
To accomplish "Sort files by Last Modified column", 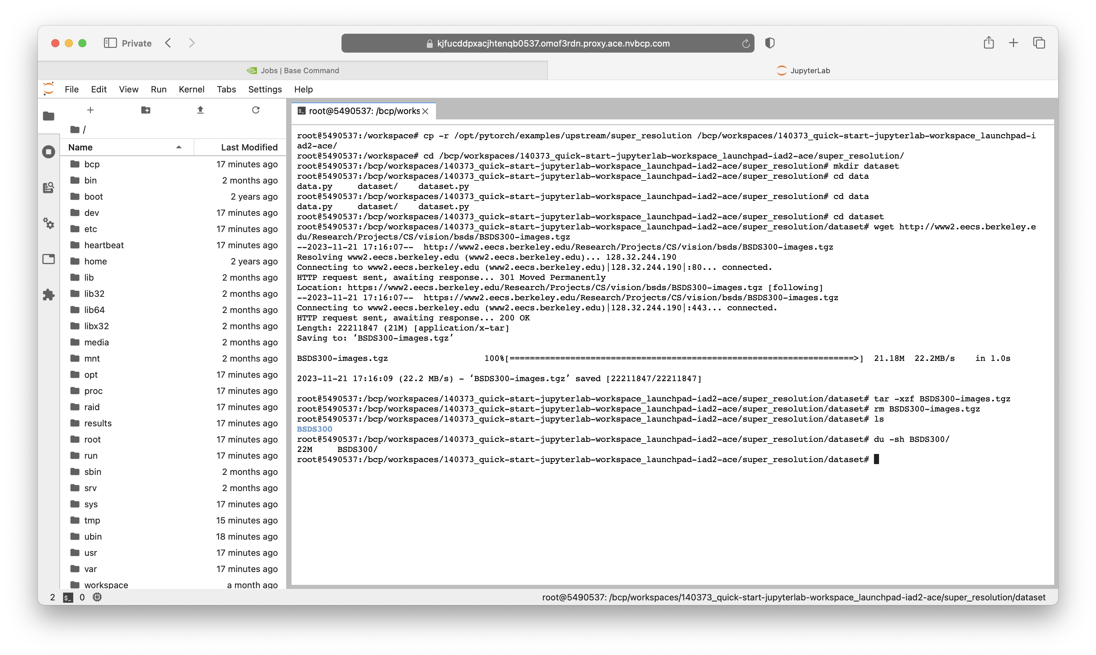I will 241,147.
